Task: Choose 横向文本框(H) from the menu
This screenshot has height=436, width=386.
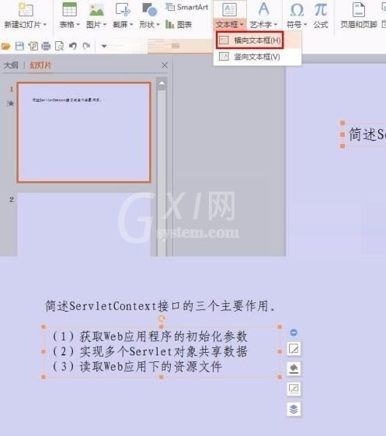Action: [x=250, y=40]
